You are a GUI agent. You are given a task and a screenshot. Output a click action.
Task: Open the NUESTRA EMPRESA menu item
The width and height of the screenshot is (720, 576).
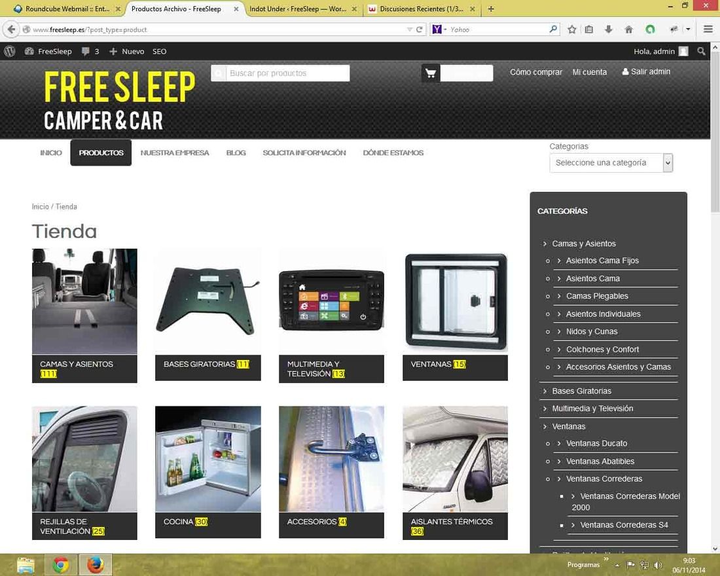click(175, 153)
